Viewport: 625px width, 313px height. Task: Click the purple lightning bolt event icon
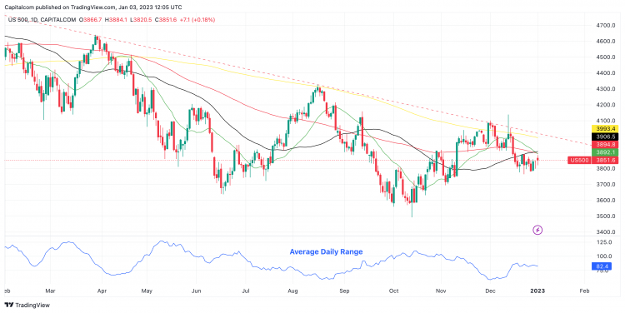537,230
